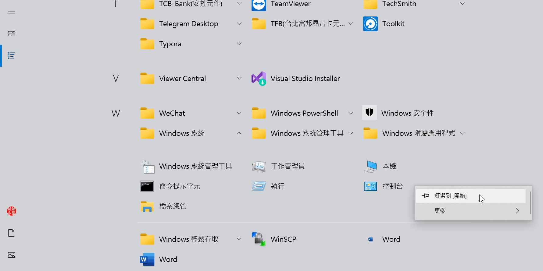543x271 pixels.
Task: Click the WeChat folder icon
Action: pos(147,113)
